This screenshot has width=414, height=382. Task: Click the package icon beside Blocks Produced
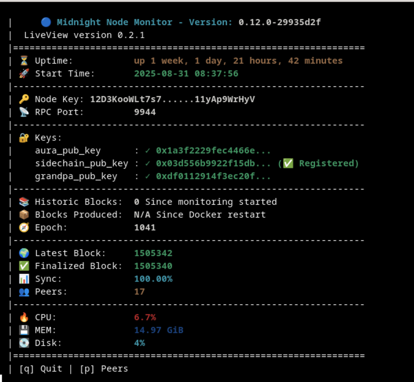[24, 215]
